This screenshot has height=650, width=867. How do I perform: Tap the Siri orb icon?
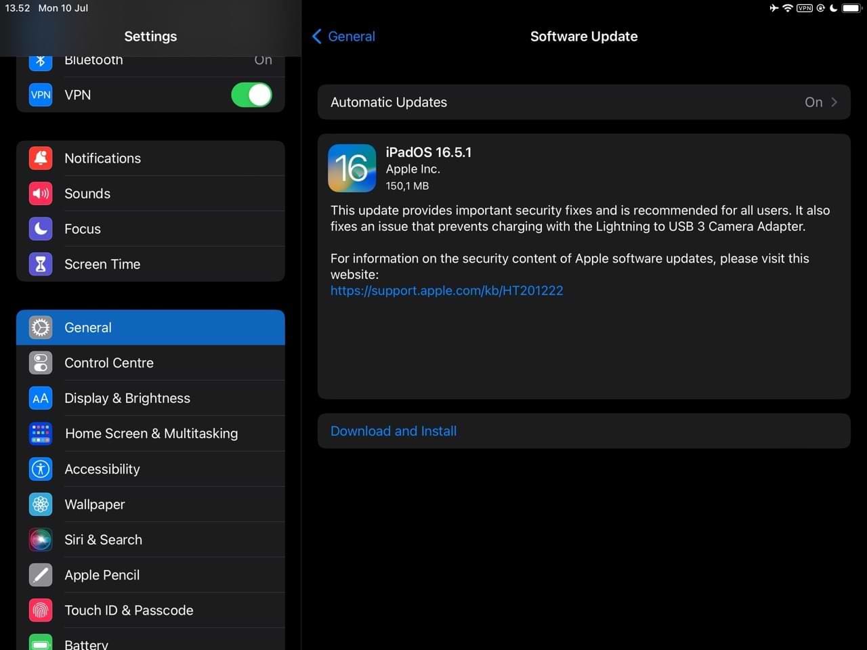[x=41, y=540]
